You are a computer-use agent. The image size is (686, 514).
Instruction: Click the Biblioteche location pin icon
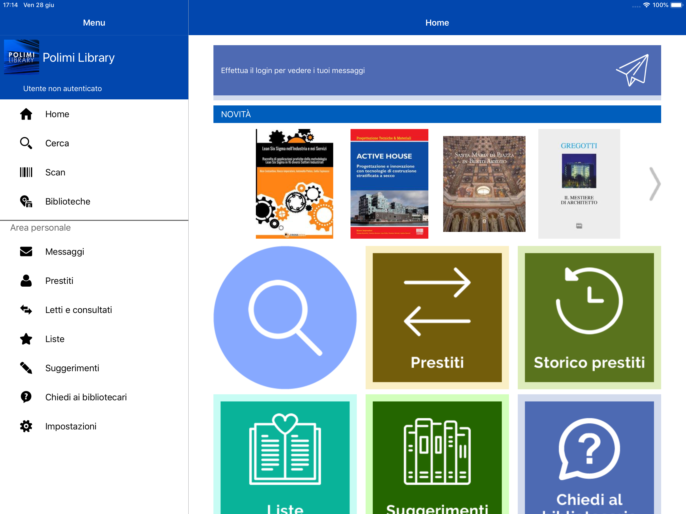pos(26,202)
